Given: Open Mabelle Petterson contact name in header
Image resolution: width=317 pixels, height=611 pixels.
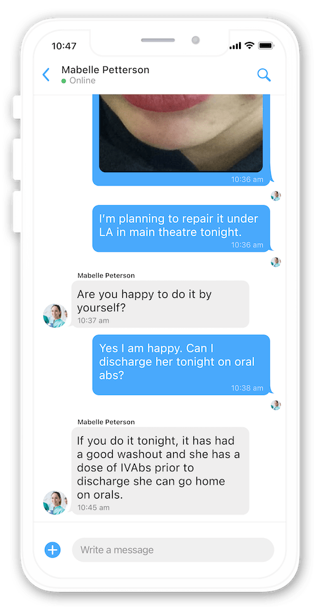Looking at the screenshot, I should 105,70.
